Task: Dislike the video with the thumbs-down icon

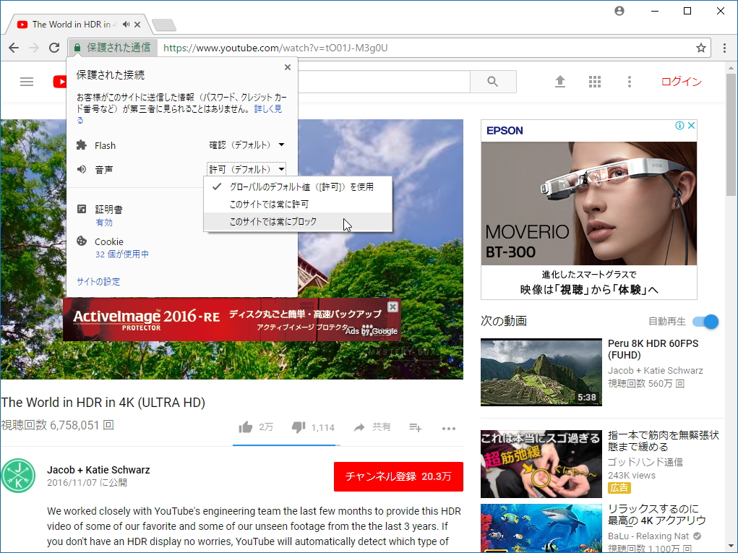Action: point(298,427)
